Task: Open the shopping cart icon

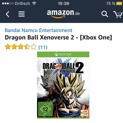Action: [118, 14]
